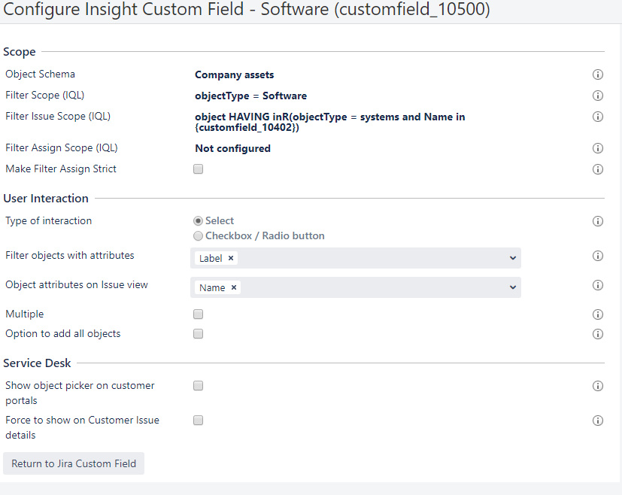Click the 'Not configured' value
The height and width of the screenshot is (495, 622).
pyautogui.click(x=233, y=148)
